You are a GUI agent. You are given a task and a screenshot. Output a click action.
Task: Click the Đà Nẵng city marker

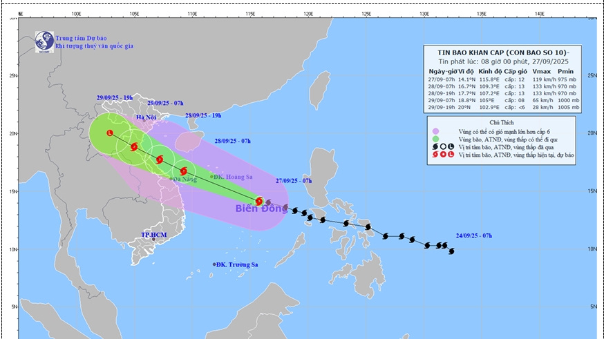click(171, 179)
